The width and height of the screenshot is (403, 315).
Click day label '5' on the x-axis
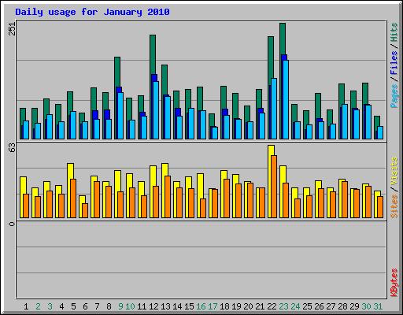pyautogui.click(x=73, y=306)
